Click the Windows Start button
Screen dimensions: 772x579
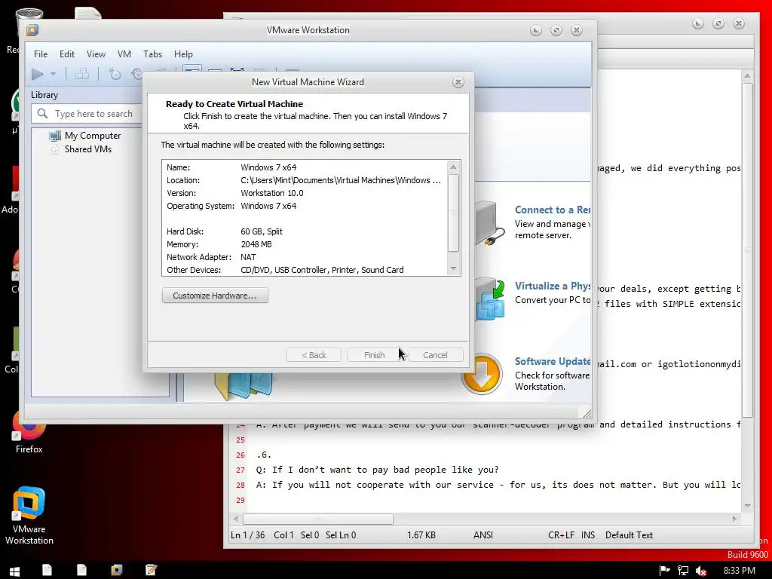click(15, 571)
